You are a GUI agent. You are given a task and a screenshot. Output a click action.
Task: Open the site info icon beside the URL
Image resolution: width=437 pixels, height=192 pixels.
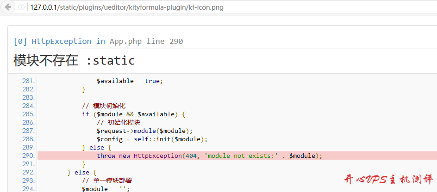point(21,7)
